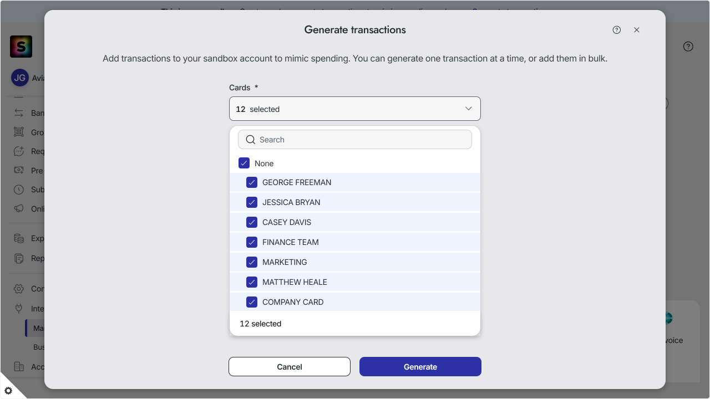Click the Cancel button
Image resolution: width=710 pixels, height=399 pixels.
[x=290, y=367]
